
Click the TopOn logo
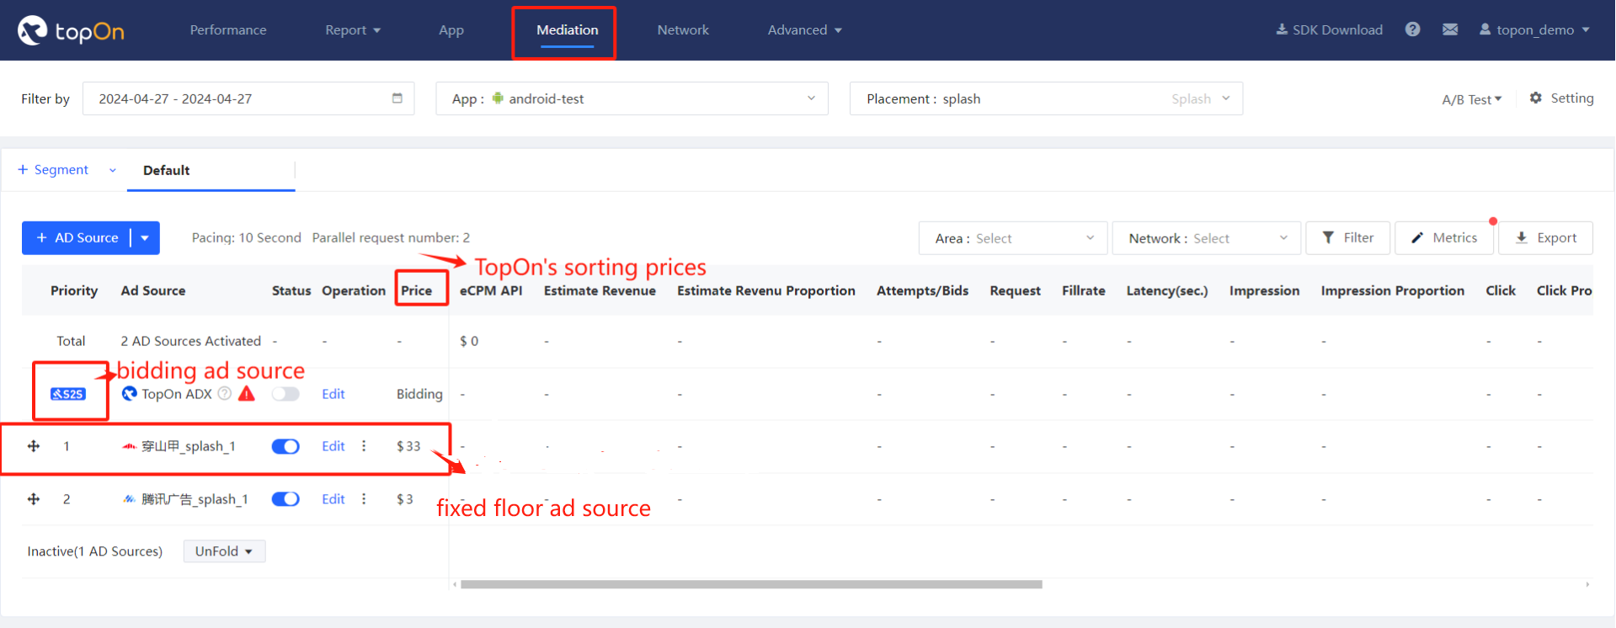click(x=71, y=31)
